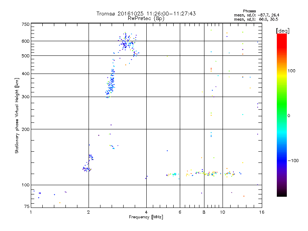
Task: Click the x-axis tick label '1'
Action: point(31,212)
